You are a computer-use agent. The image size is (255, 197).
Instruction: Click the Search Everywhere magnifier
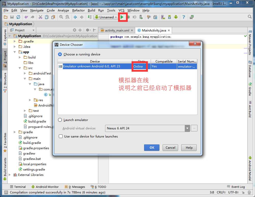coord(250,17)
